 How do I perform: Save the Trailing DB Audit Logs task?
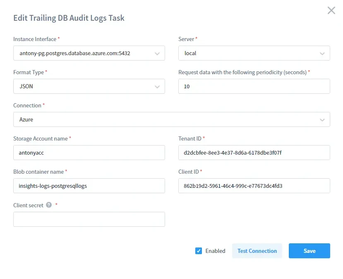coord(309,251)
